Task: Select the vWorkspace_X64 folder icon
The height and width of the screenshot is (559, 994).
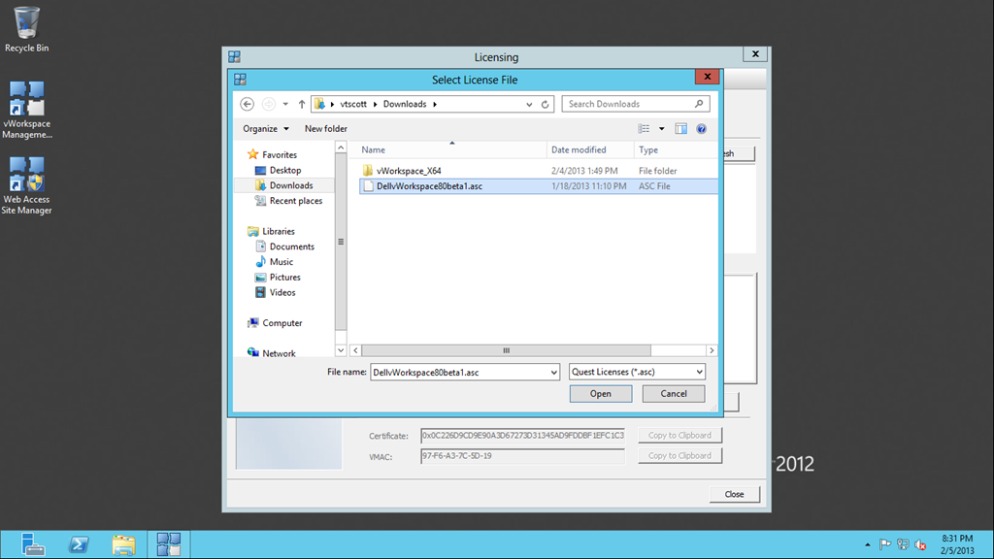Action: [x=368, y=171]
